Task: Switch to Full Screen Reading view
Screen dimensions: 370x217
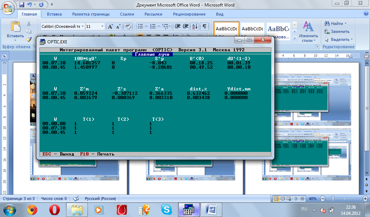Action: [283, 199]
